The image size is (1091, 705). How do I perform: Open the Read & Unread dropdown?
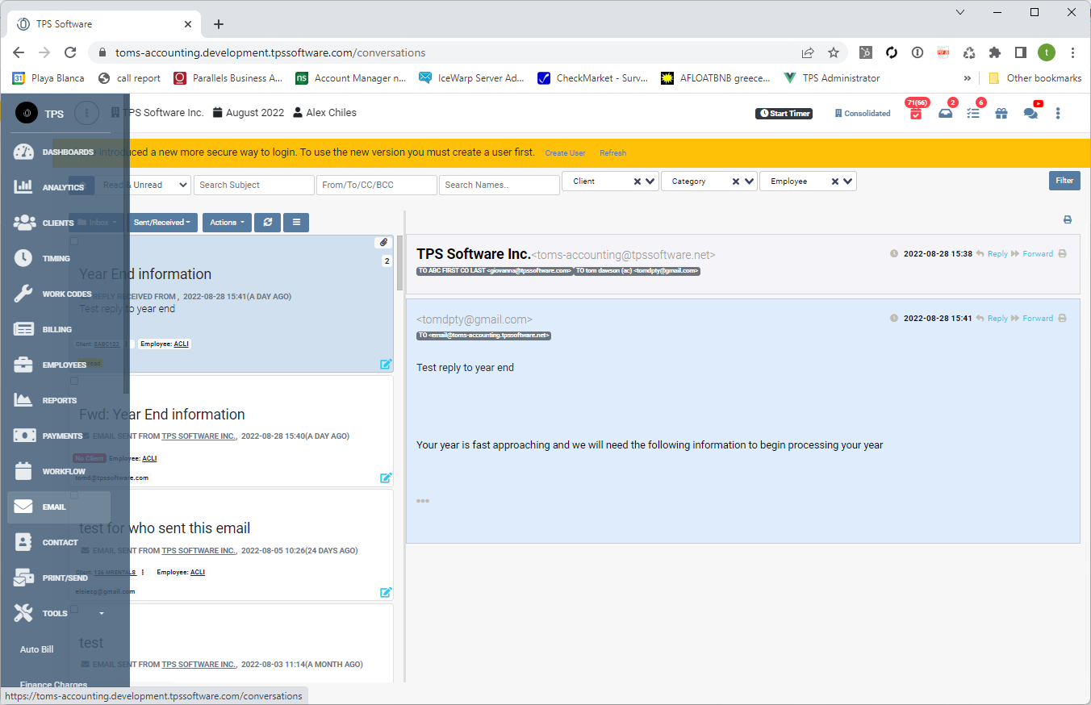(143, 185)
